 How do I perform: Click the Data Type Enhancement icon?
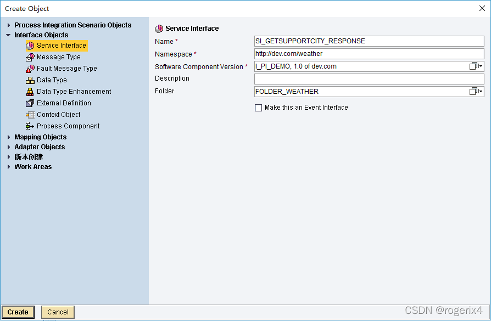pyautogui.click(x=30, y=92)
